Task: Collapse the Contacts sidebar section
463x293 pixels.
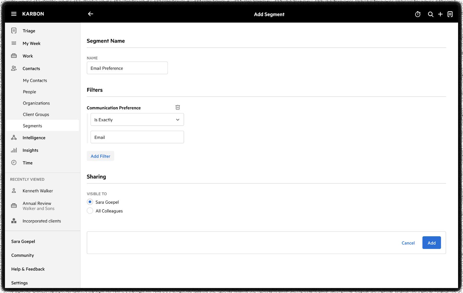Action: coord(31,69)
